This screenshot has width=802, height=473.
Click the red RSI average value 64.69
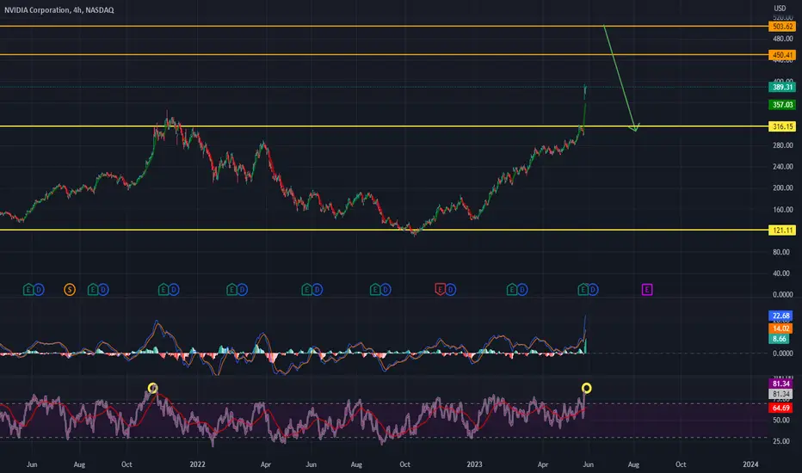click(780, 408)
